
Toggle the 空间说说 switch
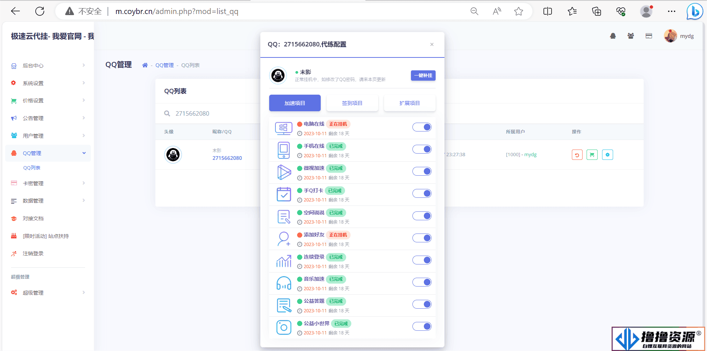click(x=422, y=216)
